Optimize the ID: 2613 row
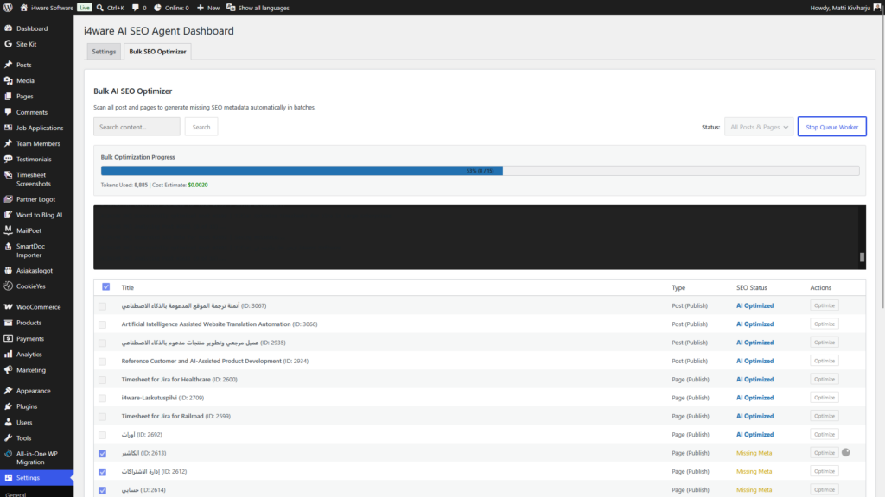Image resolution: width=885 pixels, height=497 pixels. [x=824, y=452]
